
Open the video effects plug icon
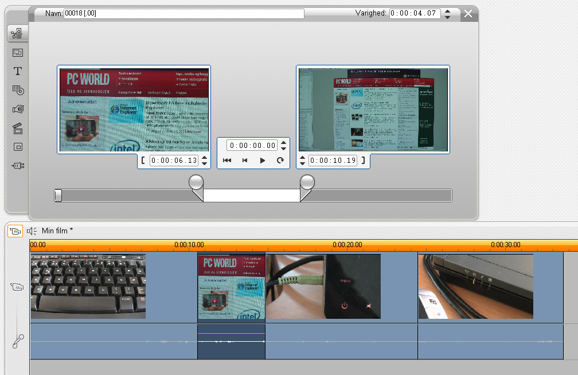[17, 166]
